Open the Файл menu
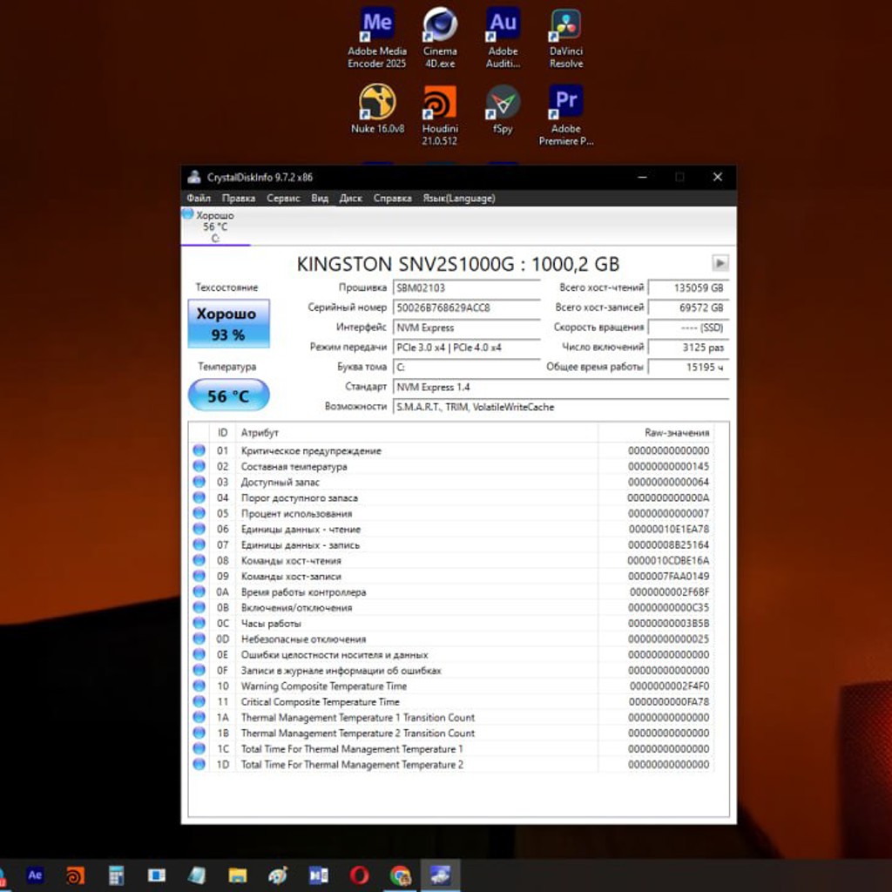The image size is (892, 892). (x=199, y=198)
